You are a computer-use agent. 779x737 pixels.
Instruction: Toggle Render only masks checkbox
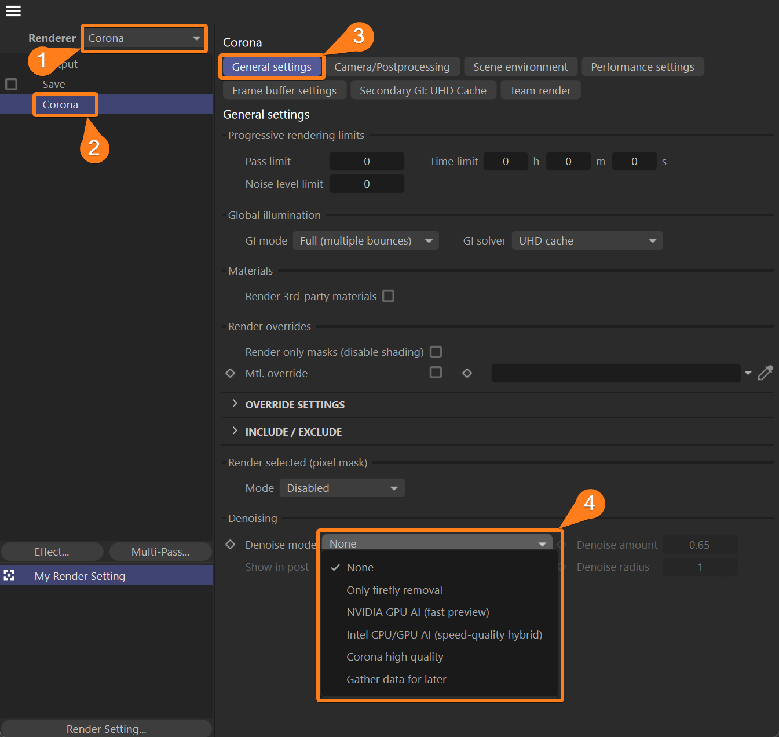pos(436,352)
